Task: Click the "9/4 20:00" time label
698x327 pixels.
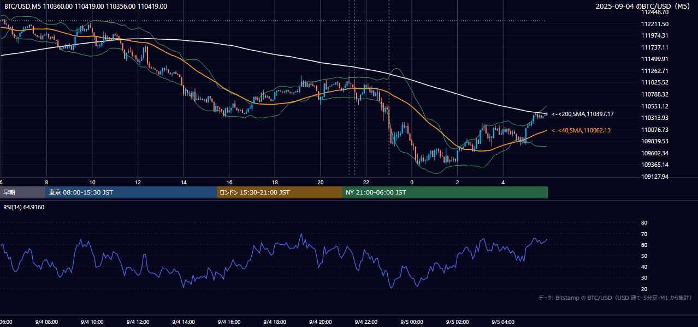Action: 321,322
